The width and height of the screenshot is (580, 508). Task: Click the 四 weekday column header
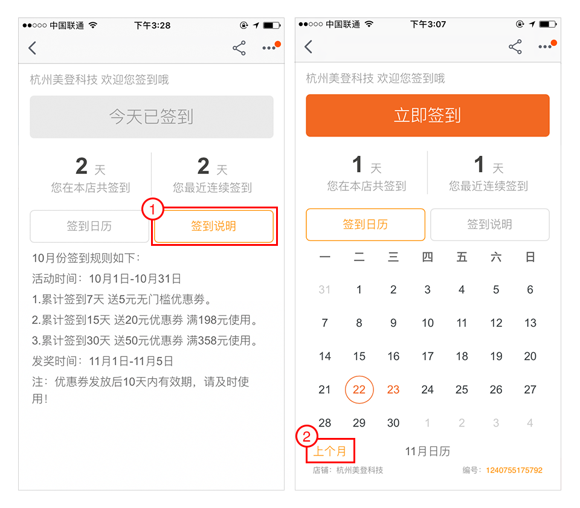tap(428, 257)
